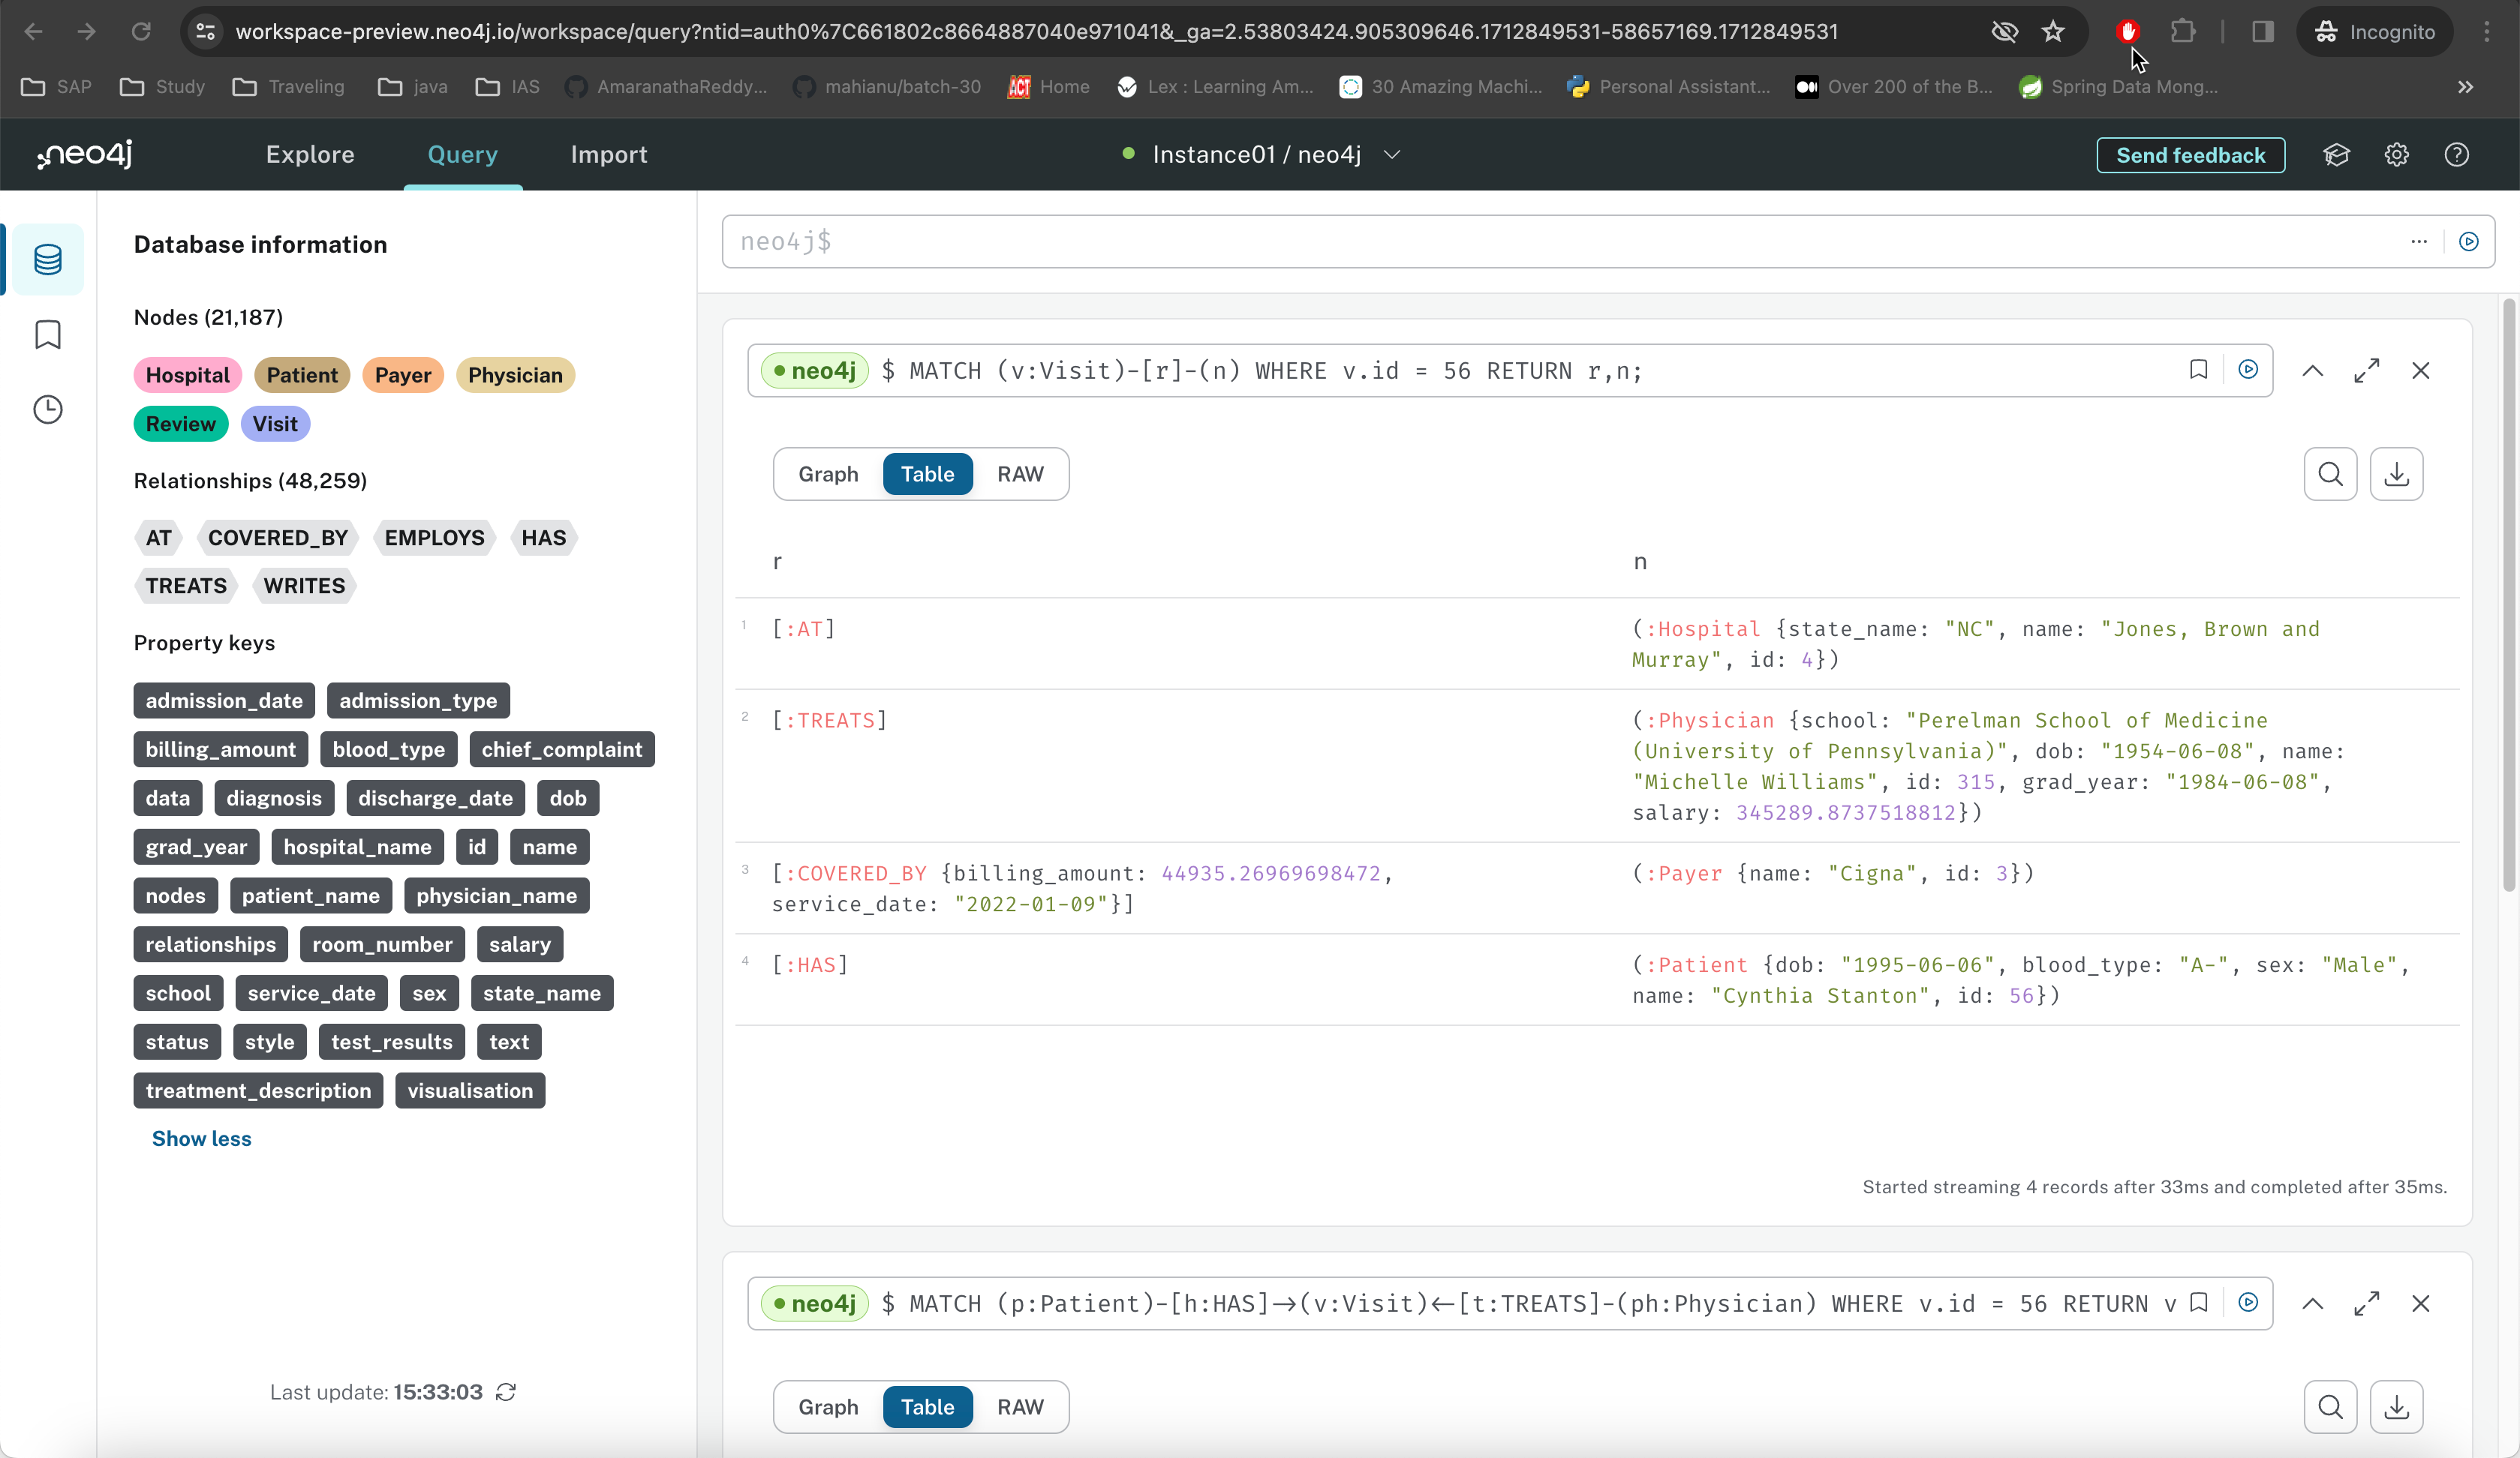The image size is (2520, 1458).
Task: Open the settings gear in Neo4j header
Action: [2397, 155]
